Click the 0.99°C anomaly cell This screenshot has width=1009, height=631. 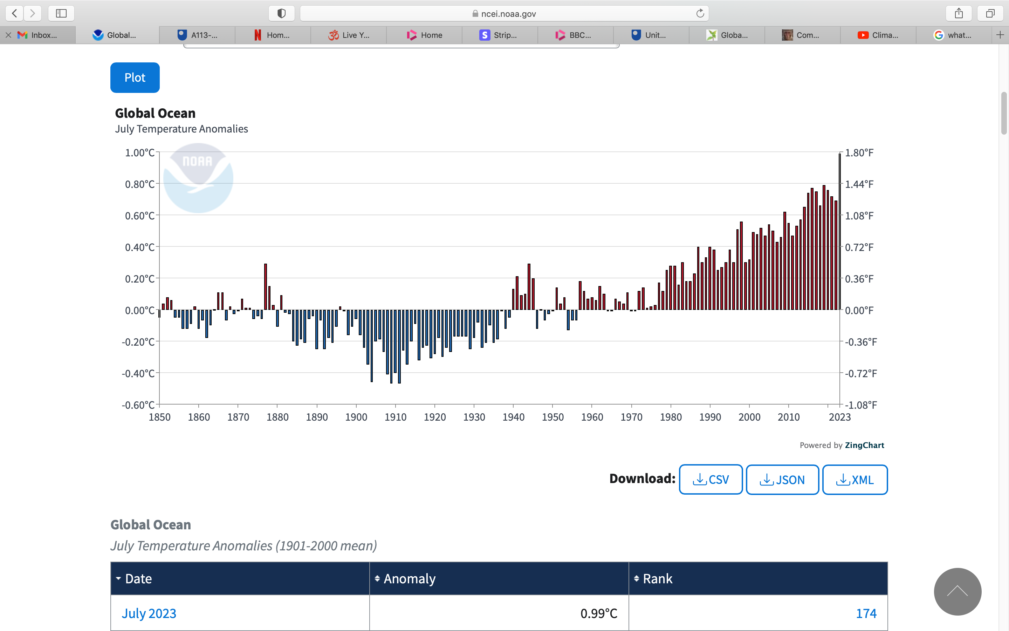[x=499, y=613]
